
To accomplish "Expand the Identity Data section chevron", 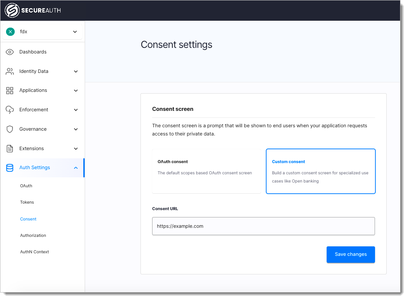I will click(76, 72).
